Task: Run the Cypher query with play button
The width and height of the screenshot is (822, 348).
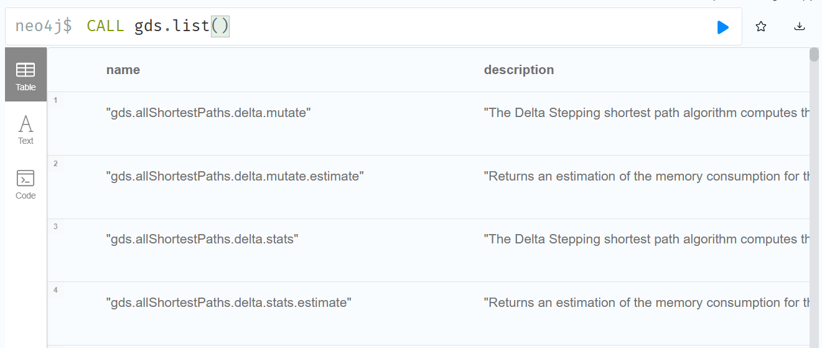Action: click(x=722, y=27)
